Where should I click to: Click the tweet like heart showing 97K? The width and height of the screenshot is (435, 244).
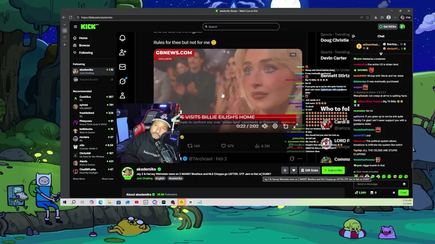223,146
